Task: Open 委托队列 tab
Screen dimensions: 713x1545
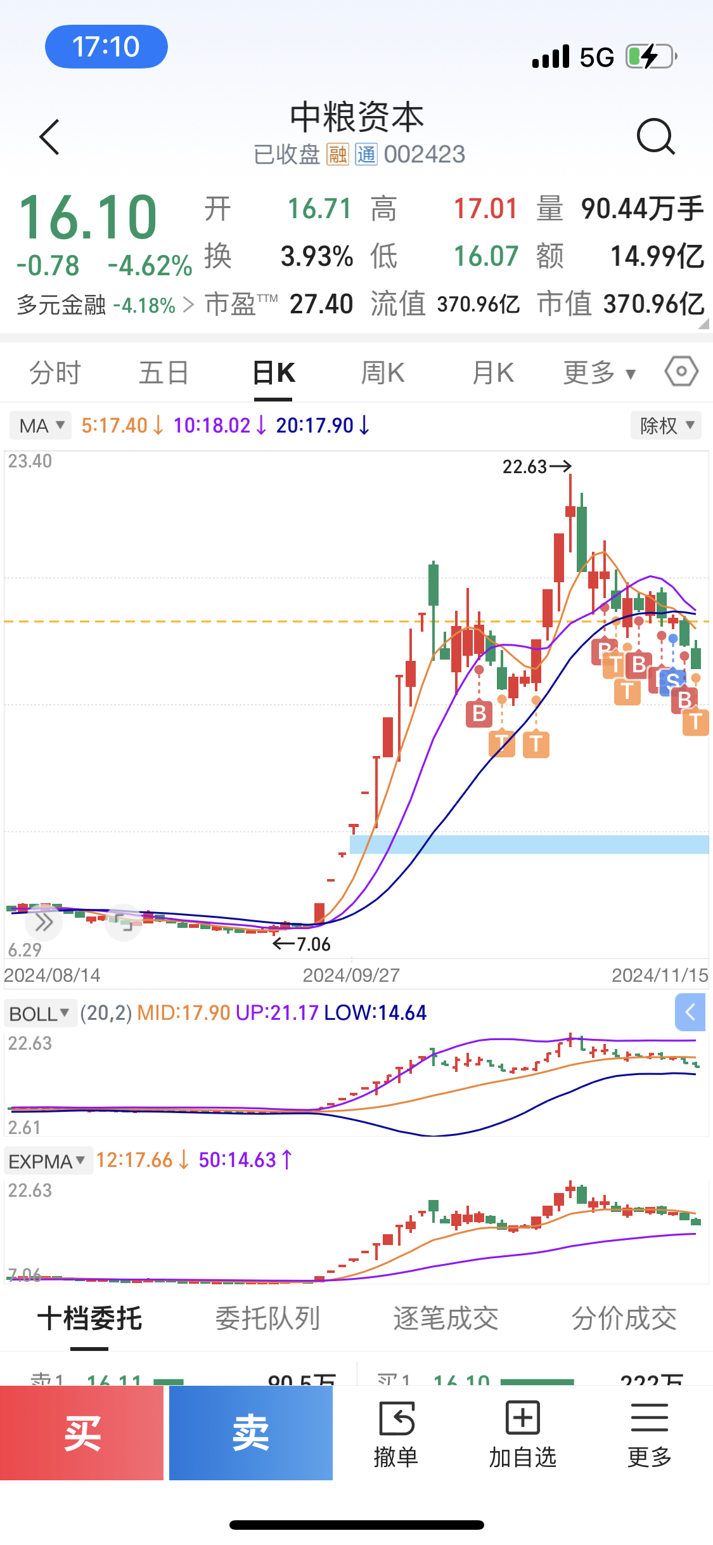Action: [x=267, y=1319]
